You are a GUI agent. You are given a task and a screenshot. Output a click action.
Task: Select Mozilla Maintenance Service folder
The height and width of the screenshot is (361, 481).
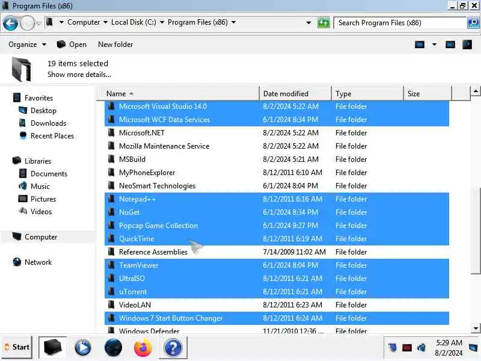(277, 146)
